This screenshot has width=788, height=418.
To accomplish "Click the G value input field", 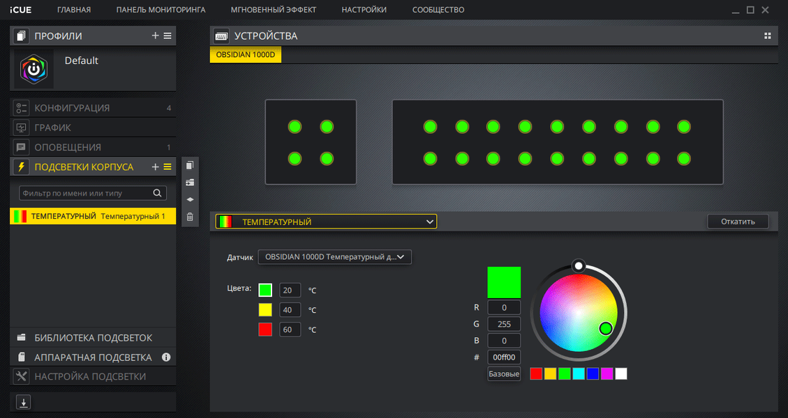I will pos(503,324).
